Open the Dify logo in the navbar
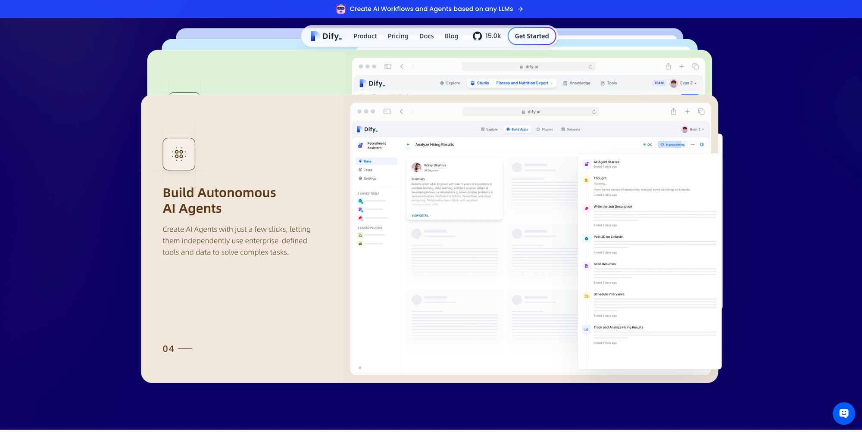Image resolution: width=862 pixels, height=432 pixels. (x=326, y=36)
